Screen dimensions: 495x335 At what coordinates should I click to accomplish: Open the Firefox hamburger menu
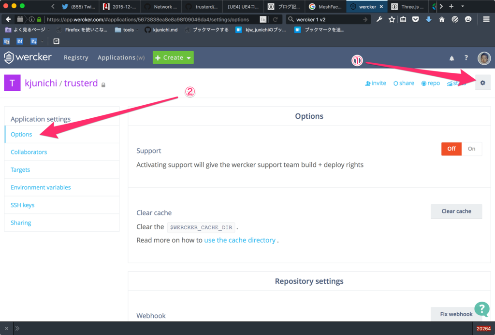(486, 19)
